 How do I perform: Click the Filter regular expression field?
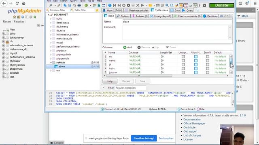click(x=130, y=88)
